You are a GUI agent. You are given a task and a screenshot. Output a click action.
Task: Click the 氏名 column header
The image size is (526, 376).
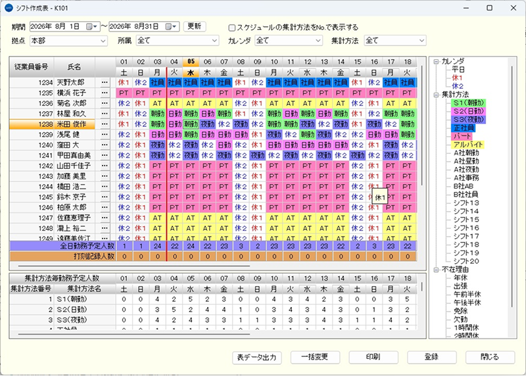click(74, 67)
